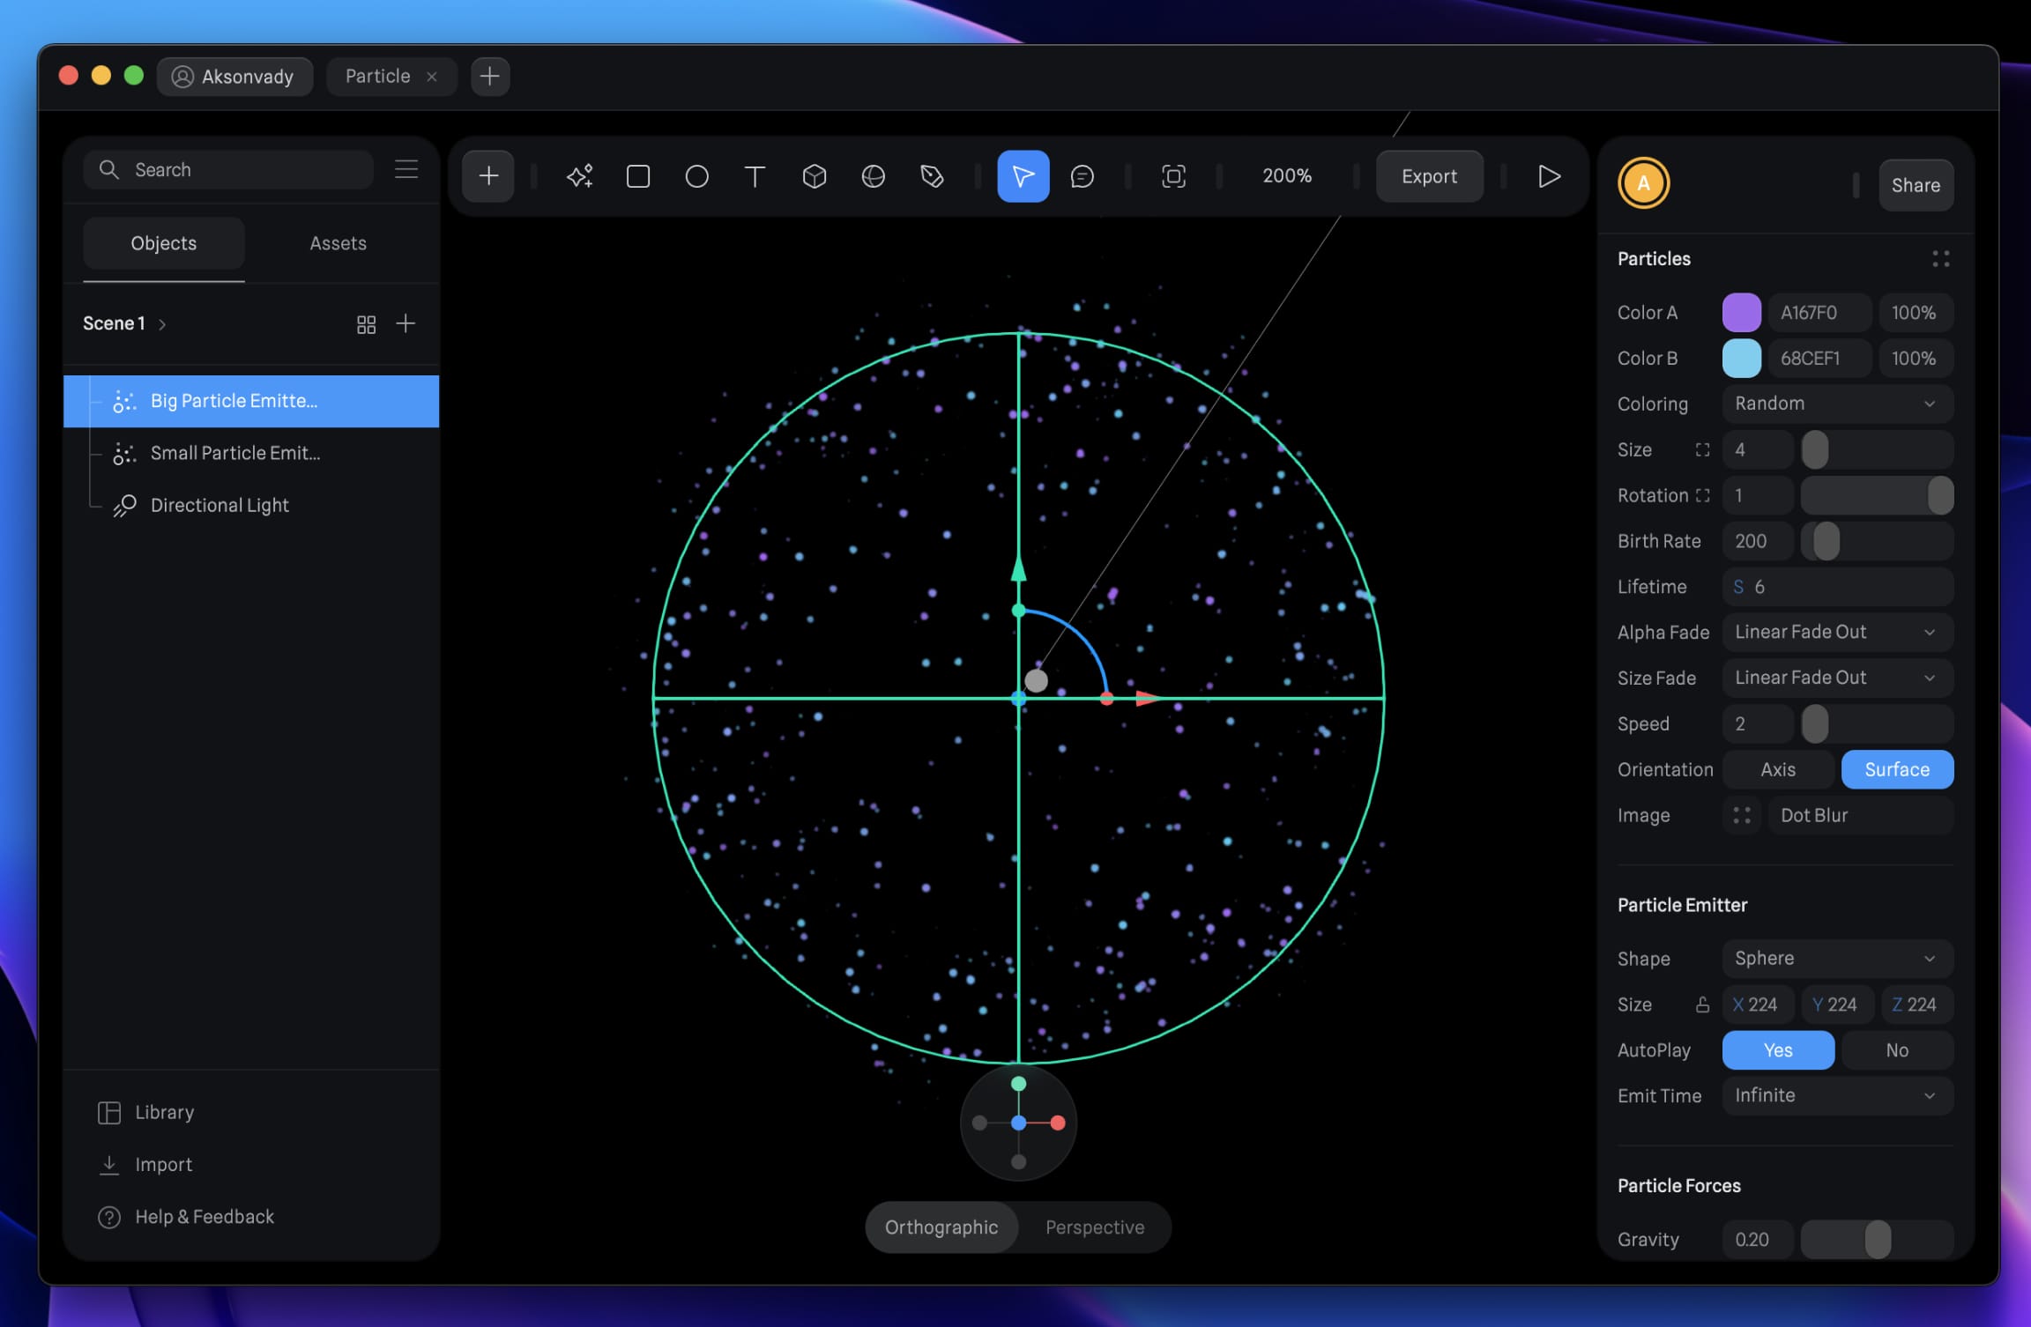
Task: Select the Rectangle shape tool
Action: coord(637,175)
